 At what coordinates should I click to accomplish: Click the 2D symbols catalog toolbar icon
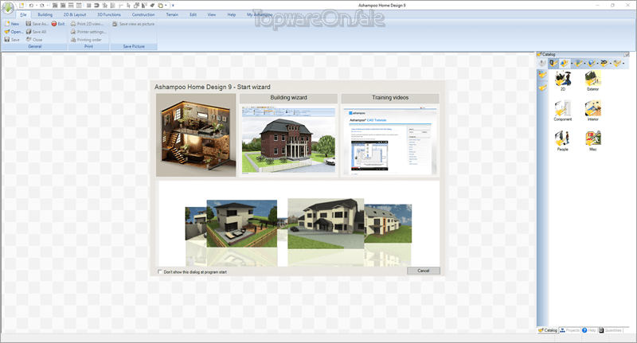[604, 63]
